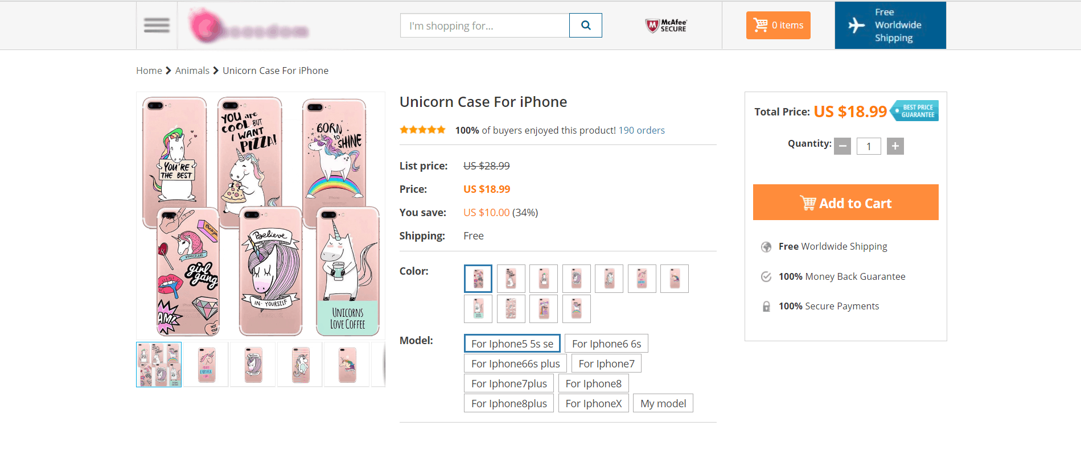The image size is (1081, 455).
Task: View the second product thumbnail image
Action: (206, 365)
